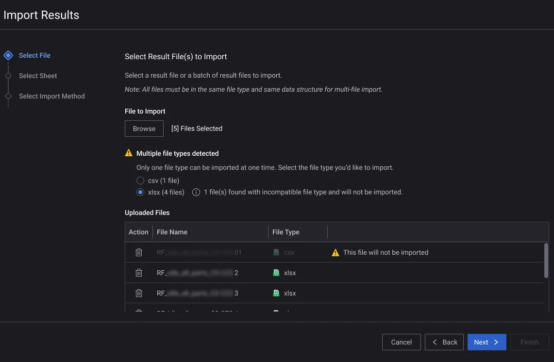The width and height of the screenshot is (554, 362).
Task: Click the grayed file name ending 01
Action: click(199, 252)
